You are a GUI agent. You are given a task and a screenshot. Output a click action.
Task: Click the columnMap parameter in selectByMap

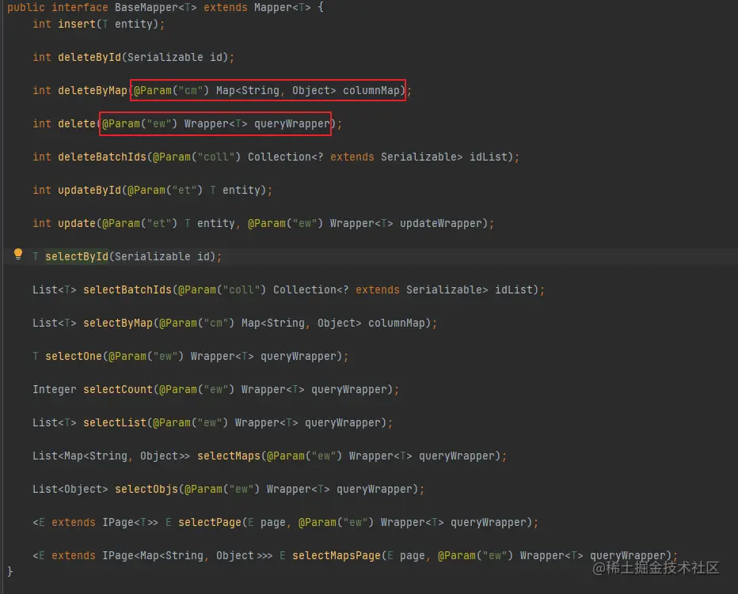point(396,323)
